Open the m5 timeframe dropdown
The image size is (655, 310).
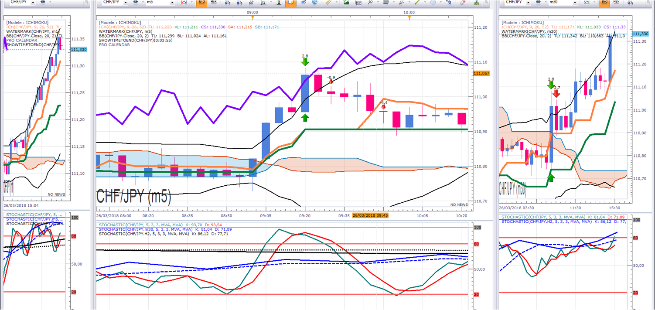point(172,3)
